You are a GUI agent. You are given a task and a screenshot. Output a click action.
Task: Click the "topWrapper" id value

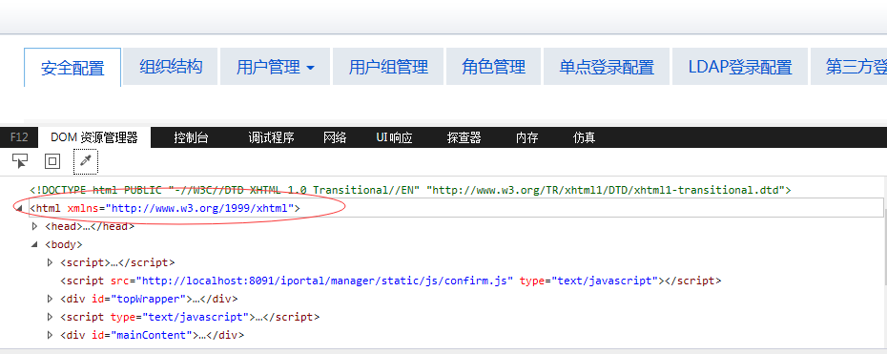point(152,299)
